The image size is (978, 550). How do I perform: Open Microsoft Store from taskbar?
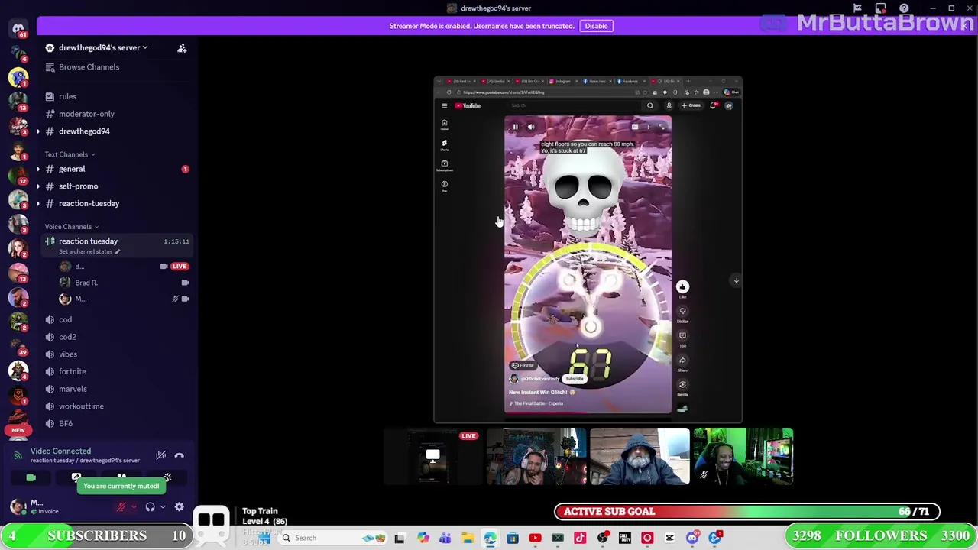tap(513, 539)
